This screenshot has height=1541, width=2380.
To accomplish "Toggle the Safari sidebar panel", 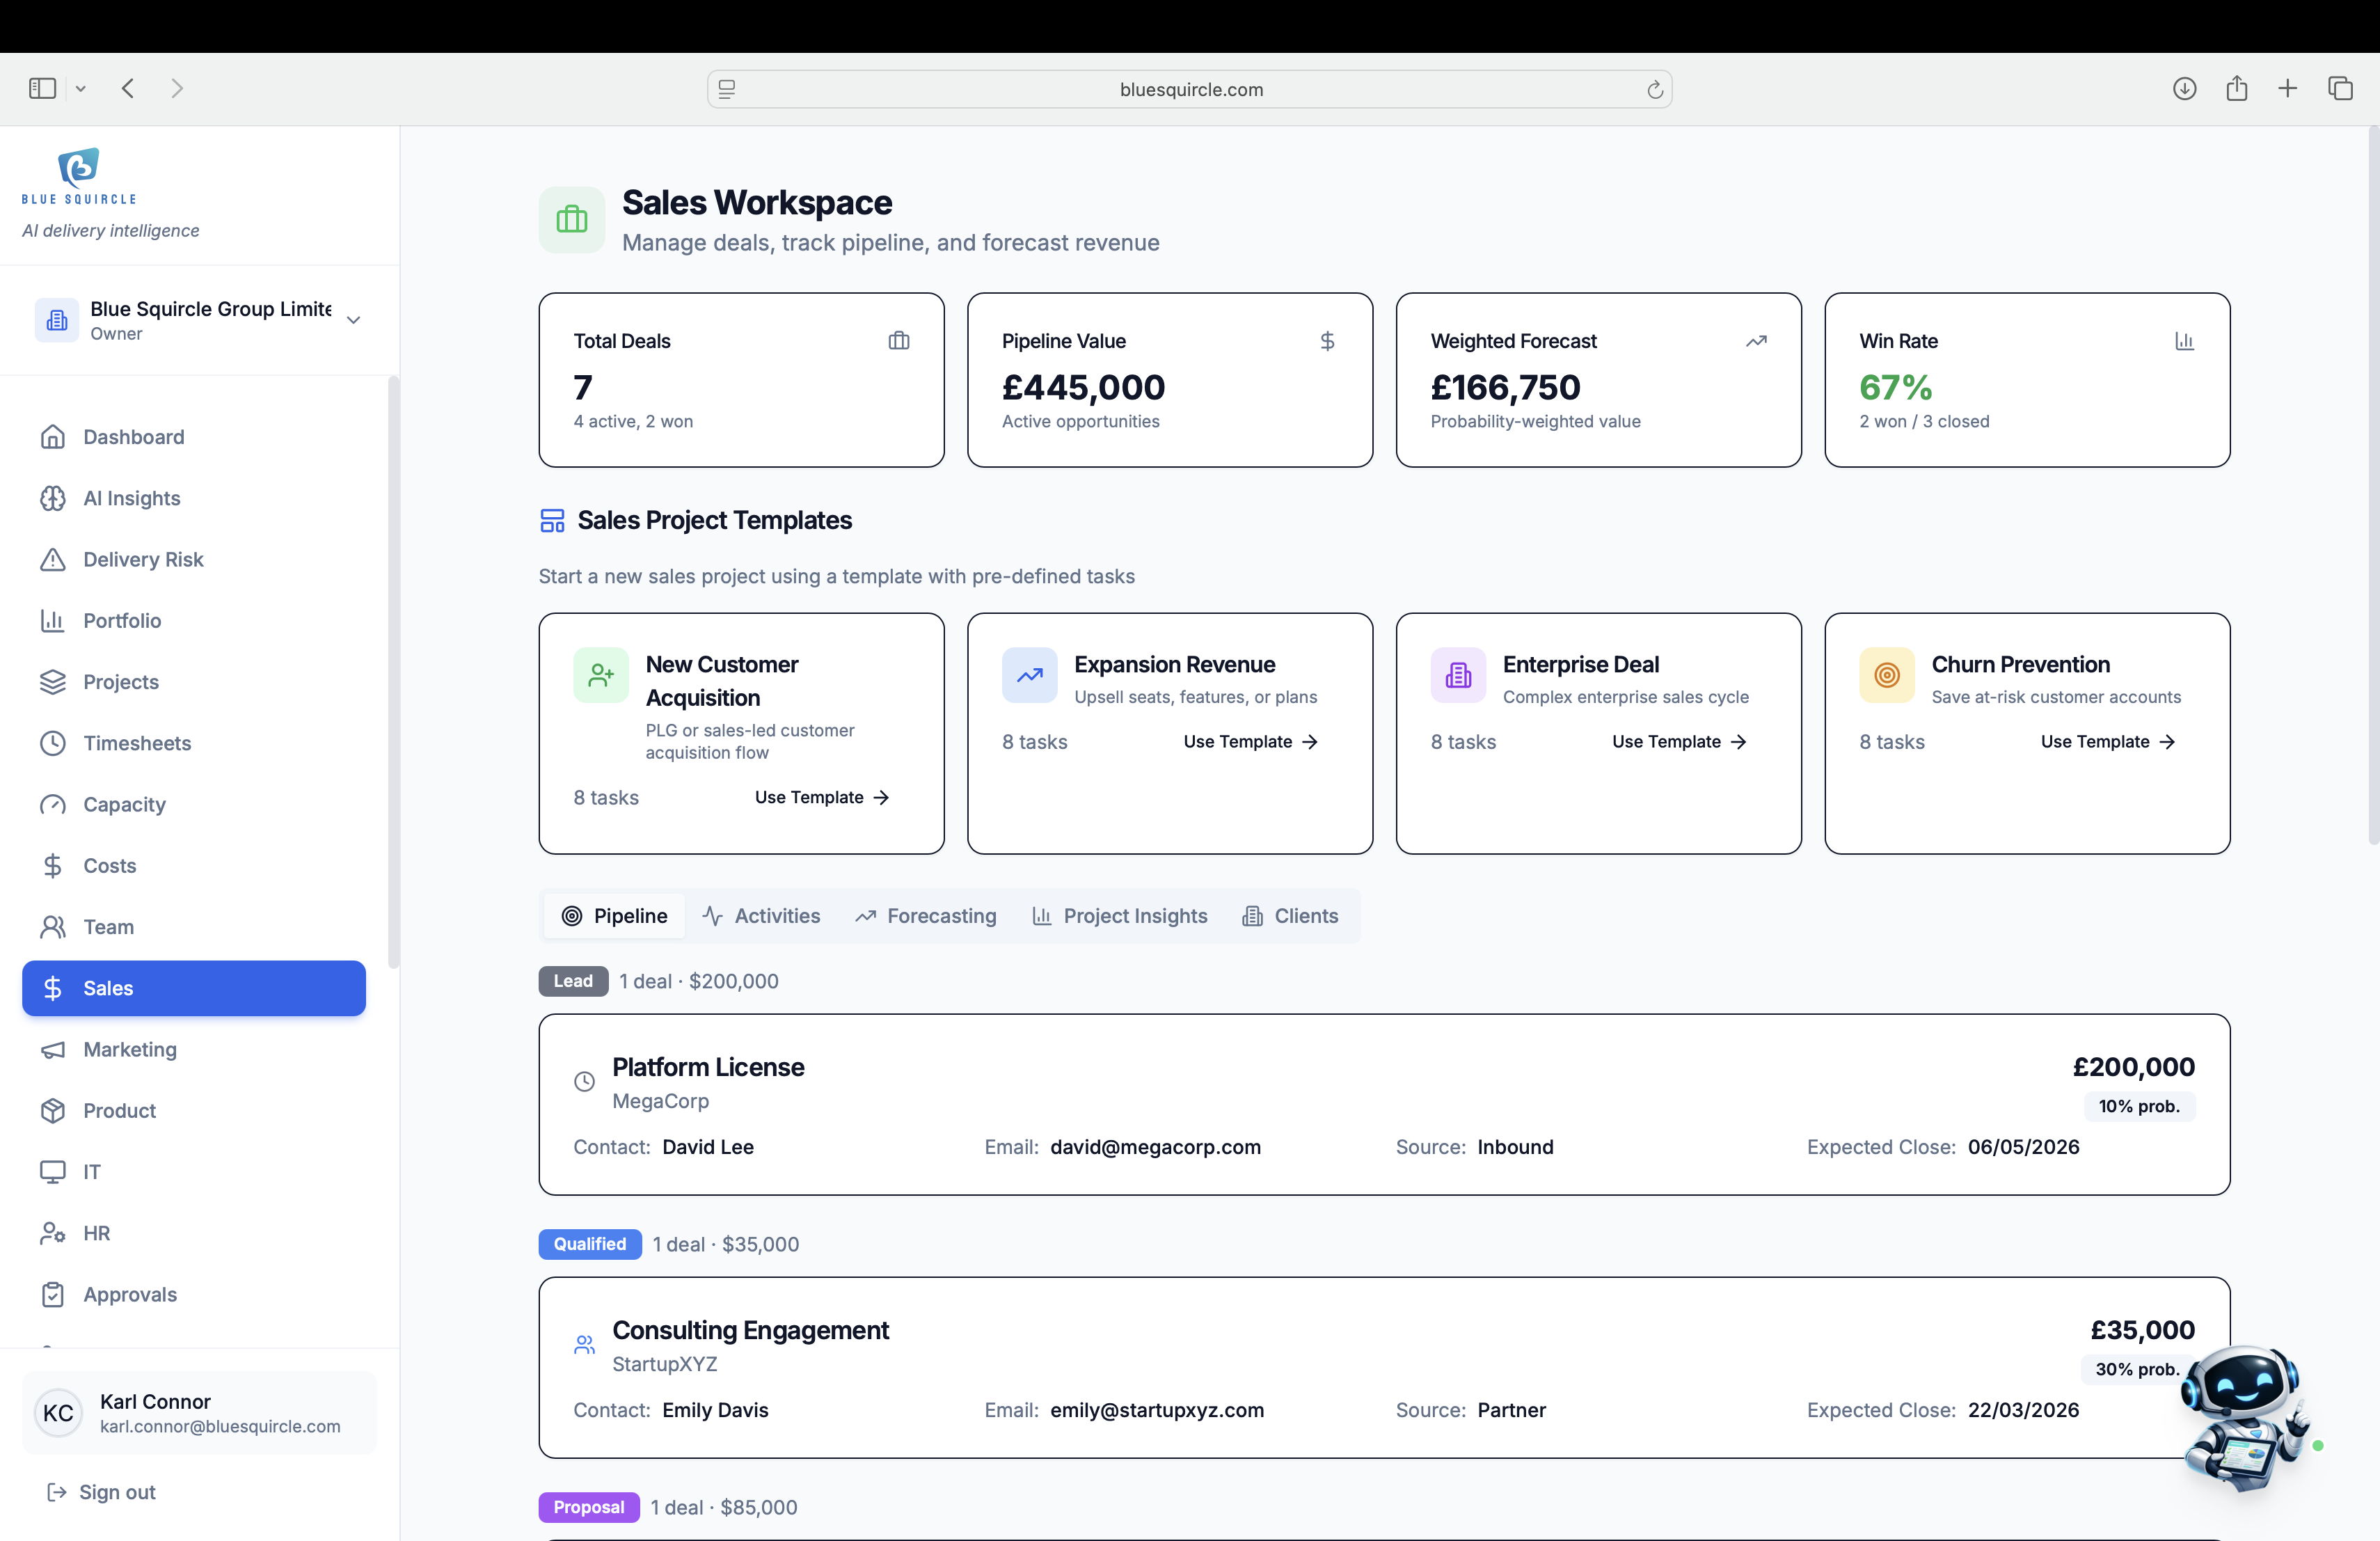I will (42, 89).
